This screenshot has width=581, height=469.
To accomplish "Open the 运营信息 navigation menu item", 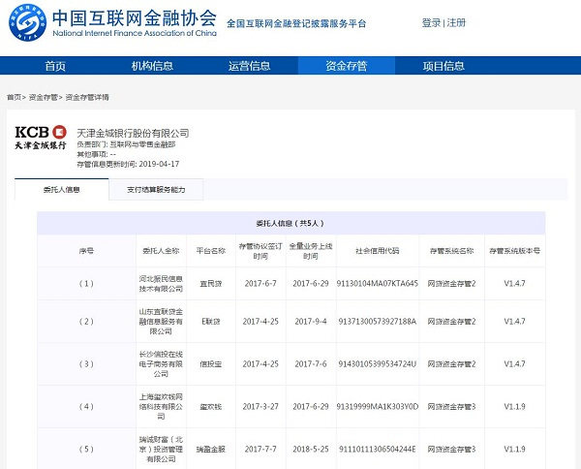I will tap(250, 66).
